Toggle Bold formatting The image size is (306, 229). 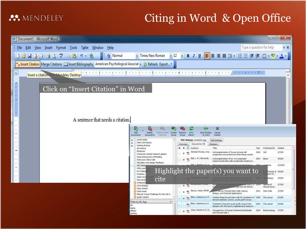pos(188,56)
